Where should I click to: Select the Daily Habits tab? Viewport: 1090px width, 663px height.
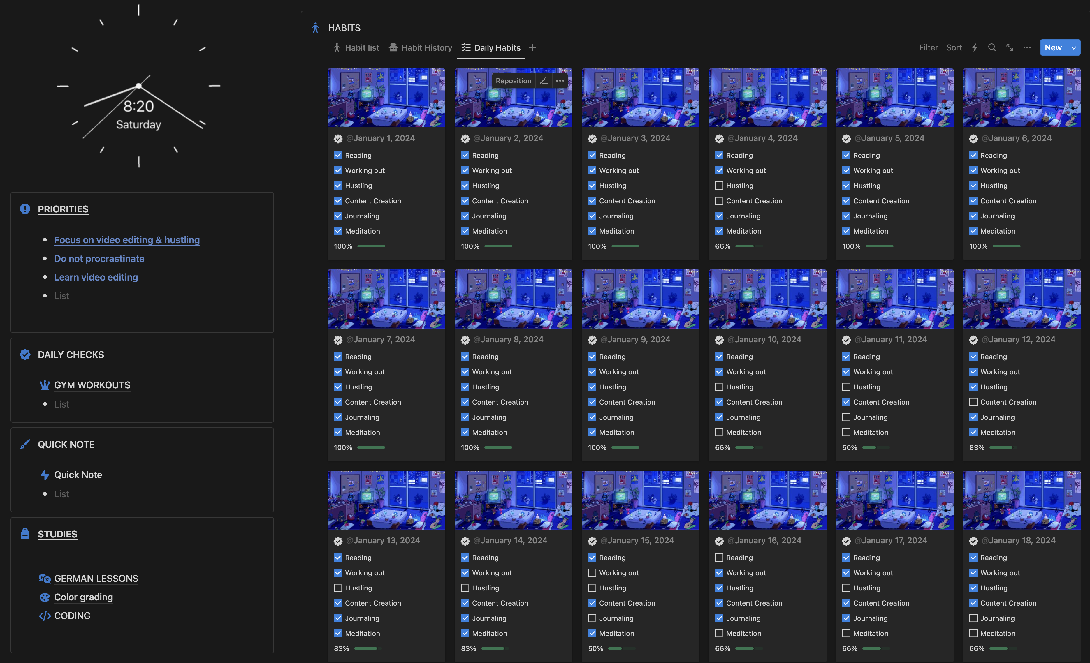click(x=490, y=47)
